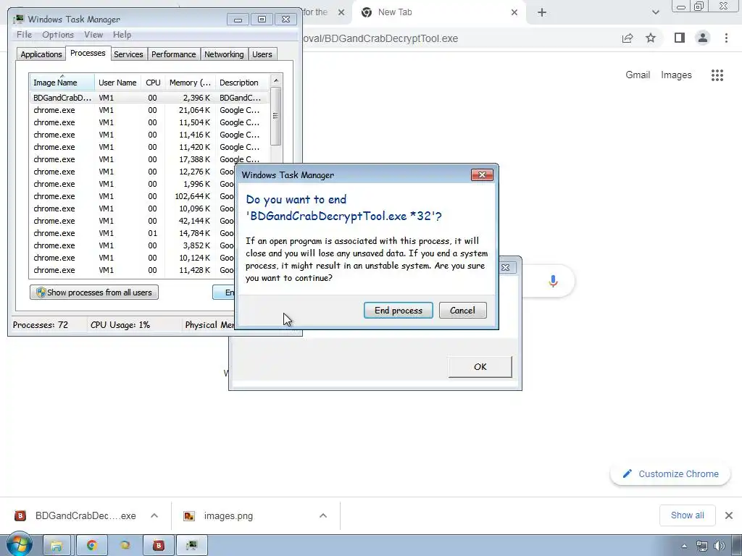The height and width of the screenshot is (556, 742).
Task: Open the Options menu in Task Manager
Action: (58, 35)
